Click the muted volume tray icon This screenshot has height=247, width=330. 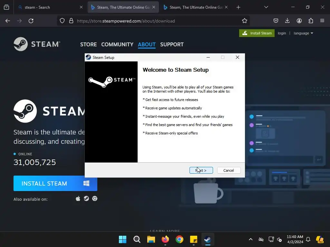click(279, 239)
